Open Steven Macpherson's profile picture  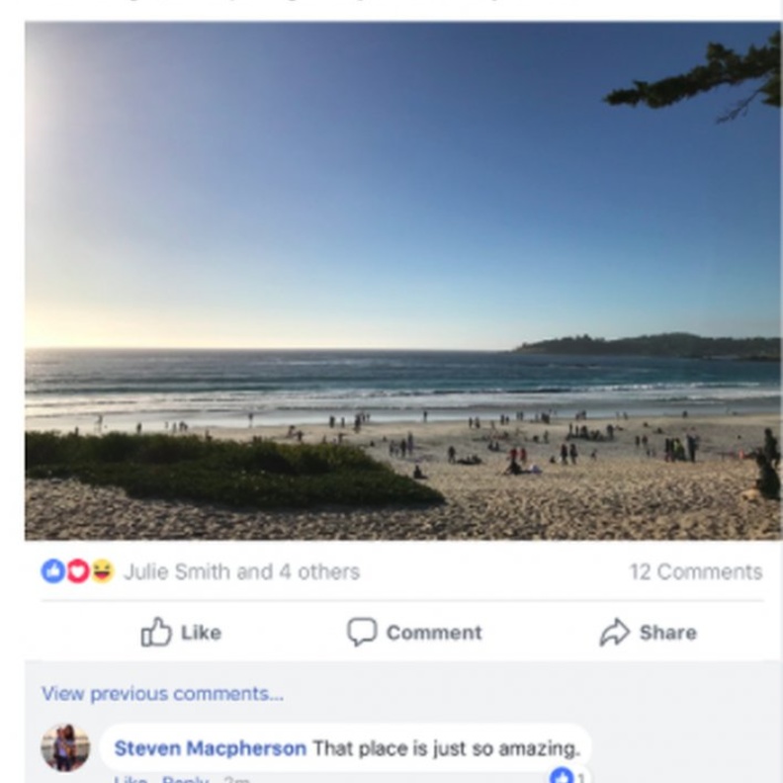[65, 748]
